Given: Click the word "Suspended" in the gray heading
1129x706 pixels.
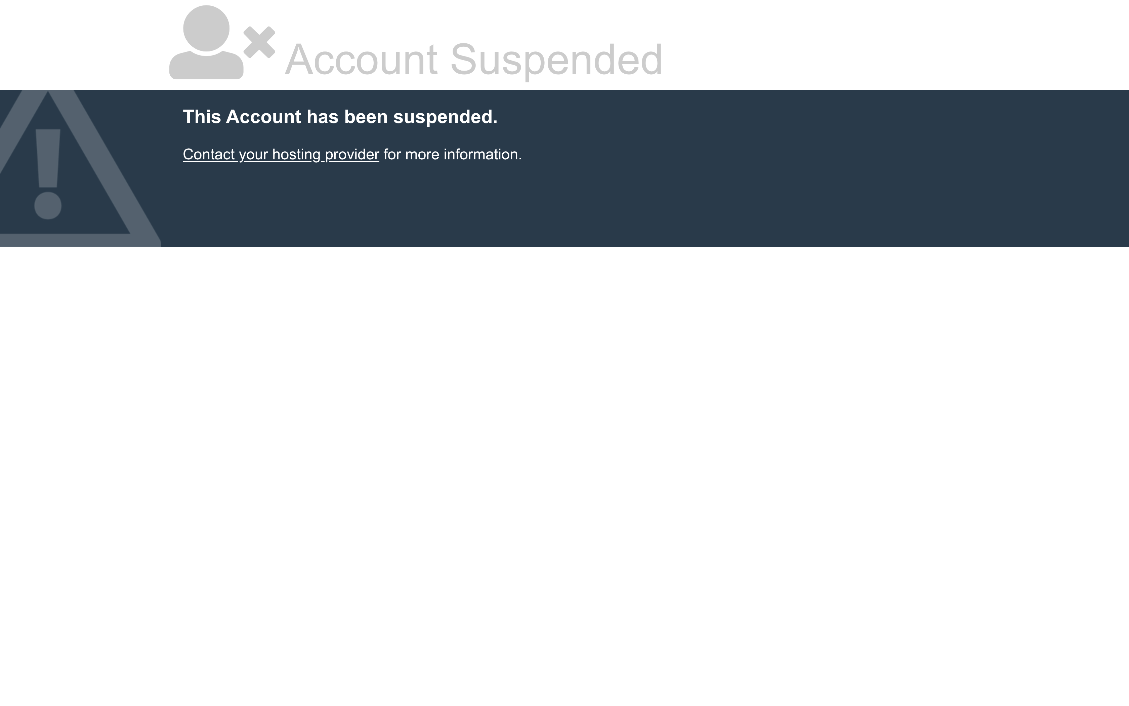Looking at the screenshot, I should 556,59.
